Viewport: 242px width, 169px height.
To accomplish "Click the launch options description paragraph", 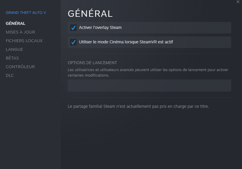I will coord(148,73).
